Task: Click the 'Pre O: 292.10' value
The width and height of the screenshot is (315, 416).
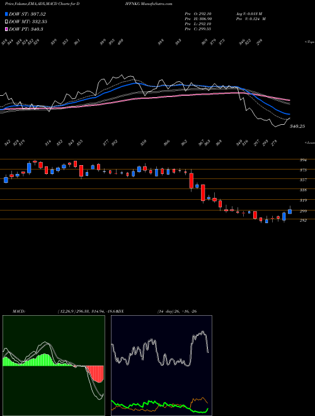Action: tap(198, 14)
